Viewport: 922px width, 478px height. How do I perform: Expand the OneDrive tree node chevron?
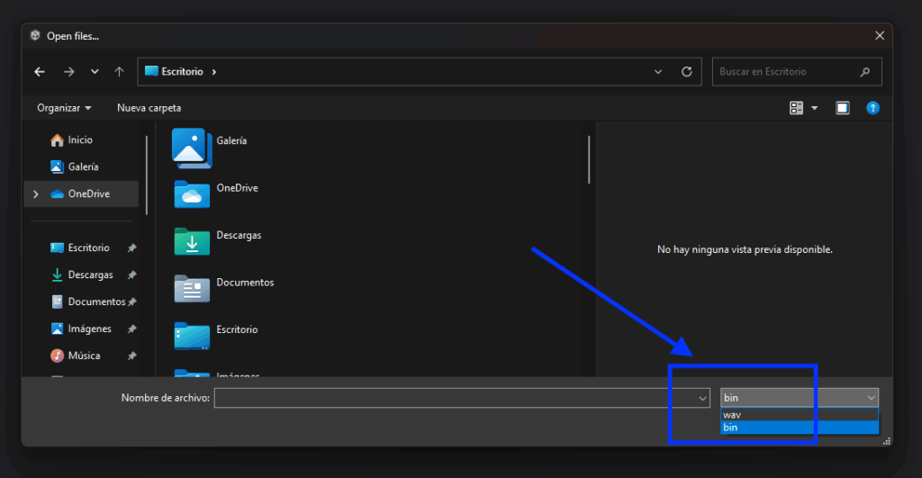[x=35, y=194]
